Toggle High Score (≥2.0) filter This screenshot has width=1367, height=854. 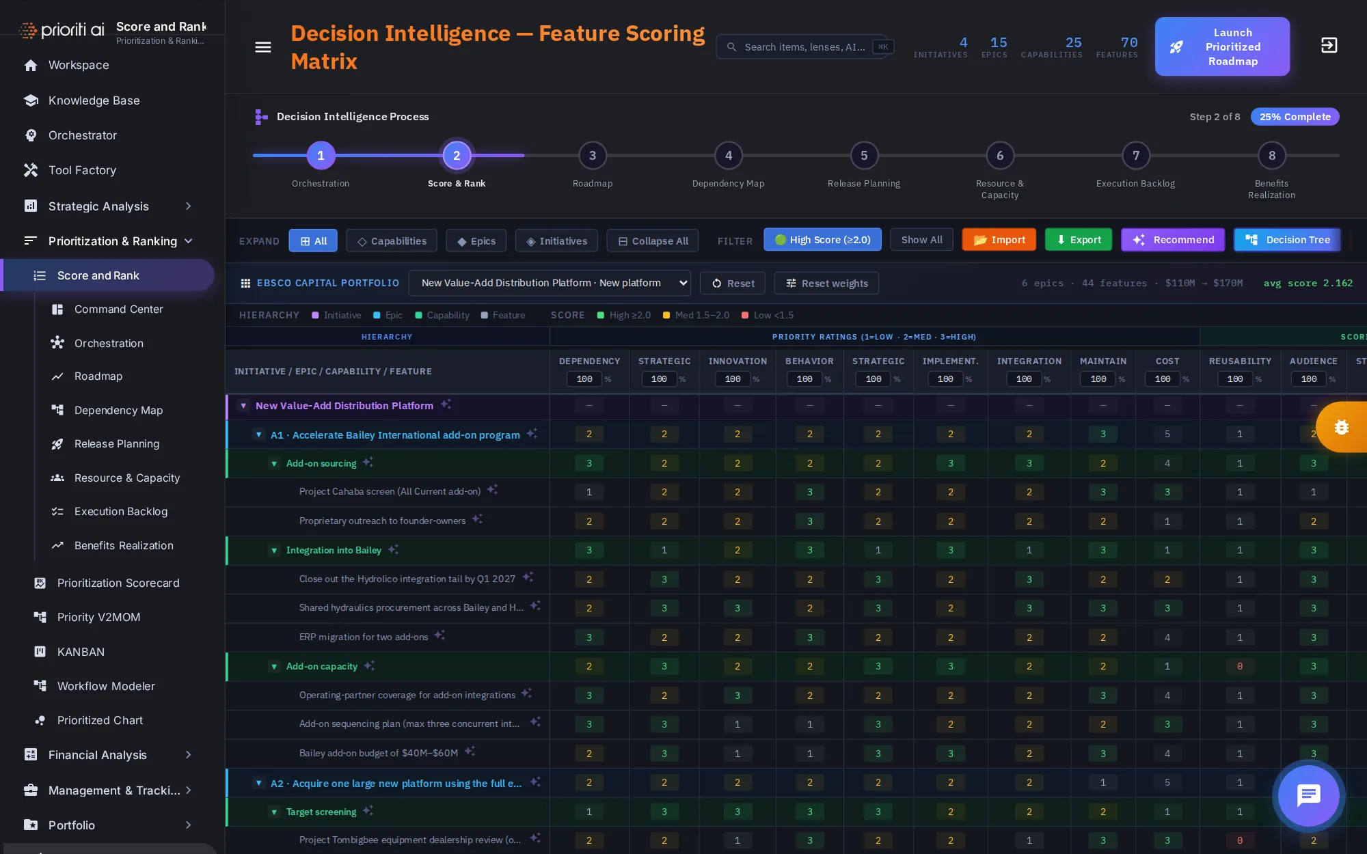pyautogui.click(x=822, y=240)
